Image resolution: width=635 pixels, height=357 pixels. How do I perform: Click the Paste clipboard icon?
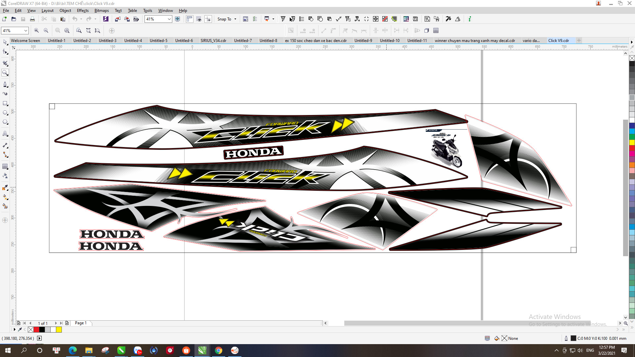[x=63, y=19]
